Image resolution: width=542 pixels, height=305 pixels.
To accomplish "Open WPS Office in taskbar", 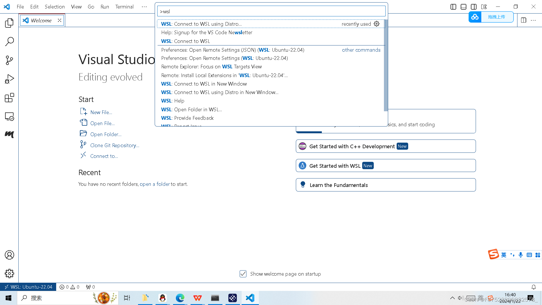I will click(198, 298).
